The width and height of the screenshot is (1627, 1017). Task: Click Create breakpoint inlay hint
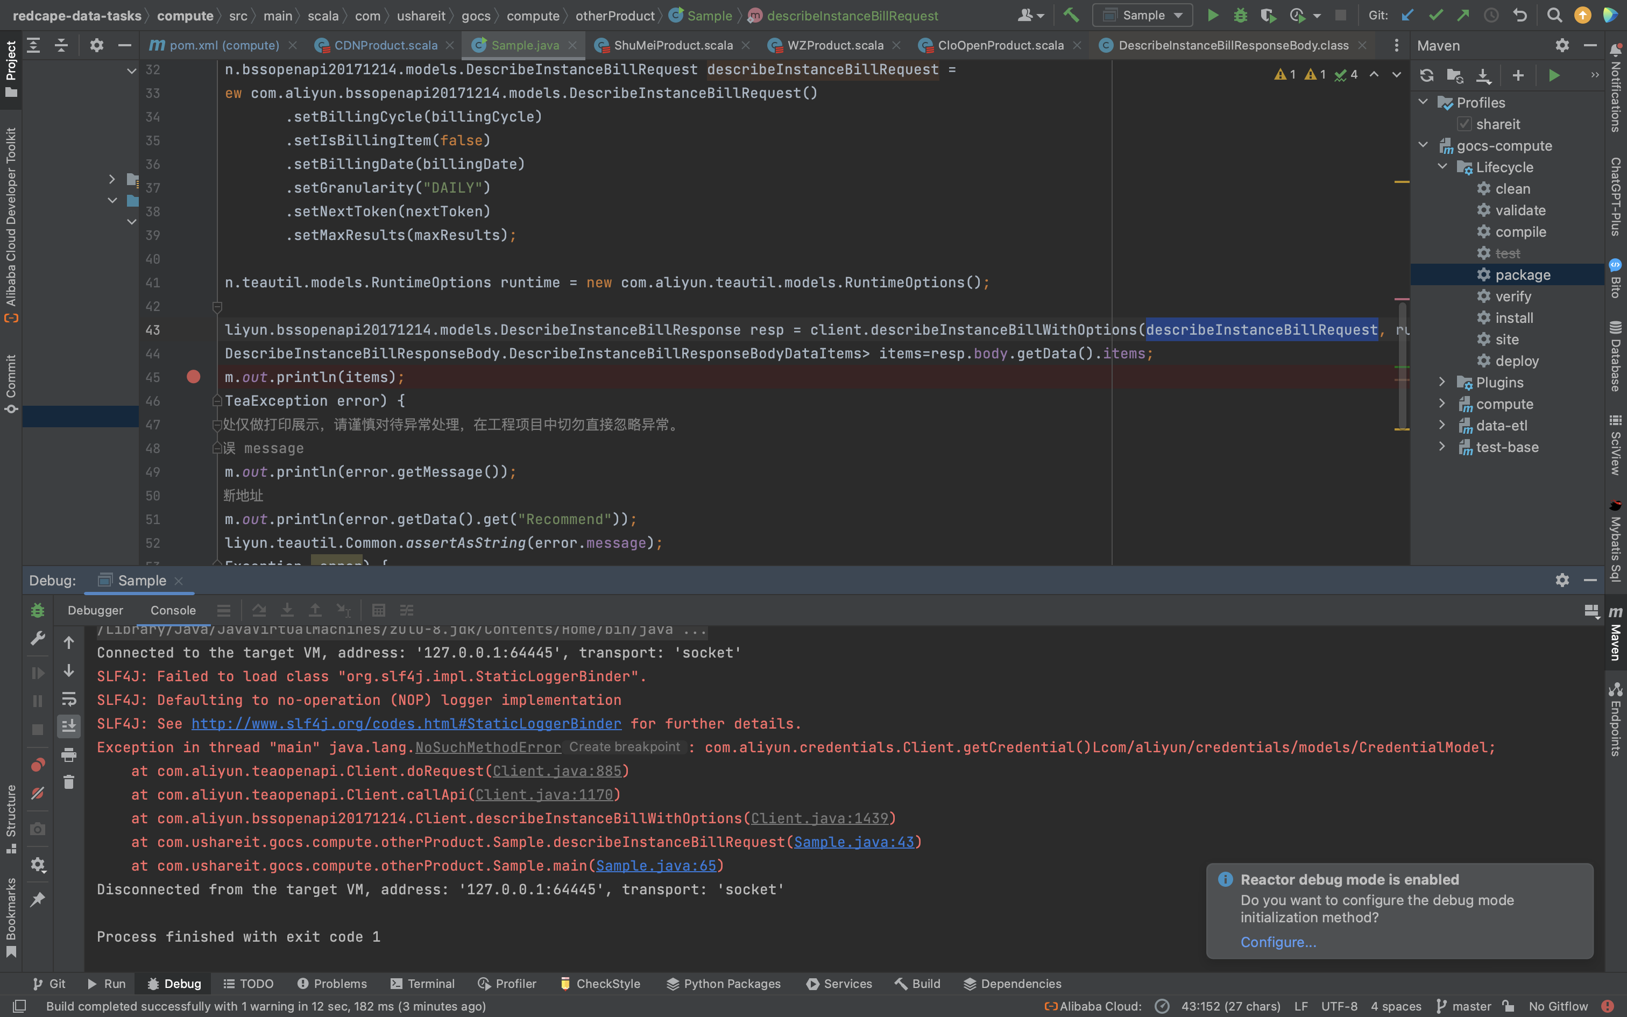625,747
